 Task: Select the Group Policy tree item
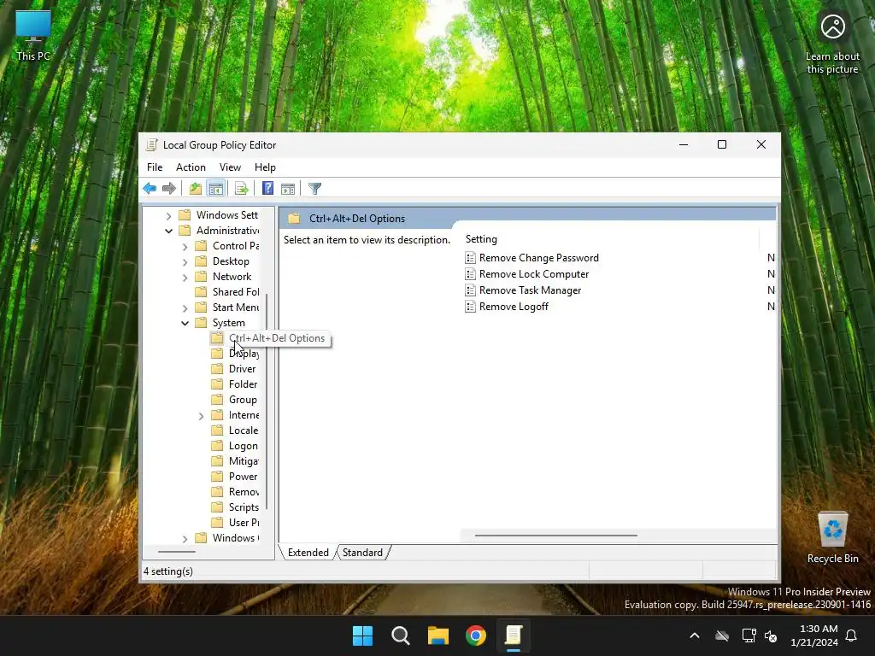243,400
